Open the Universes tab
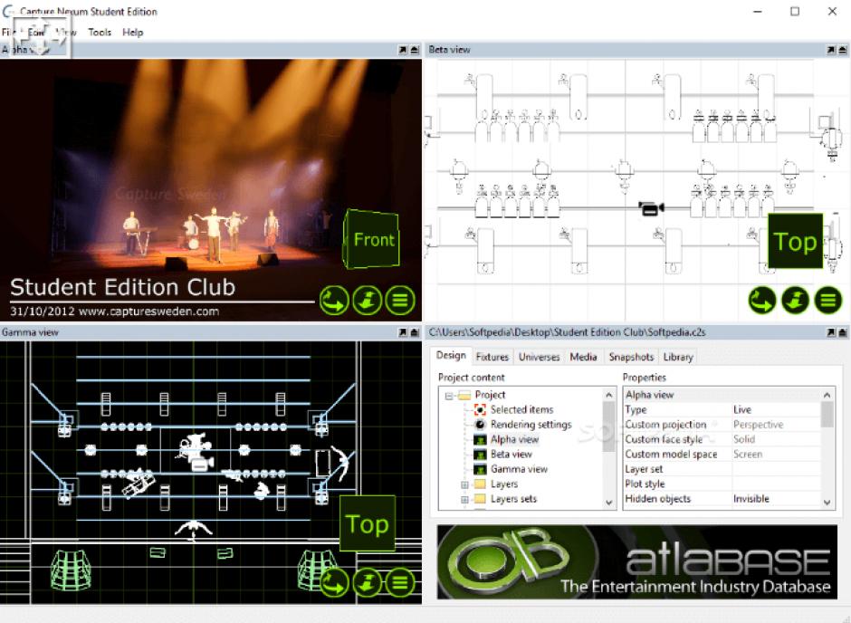 [539, 357]
